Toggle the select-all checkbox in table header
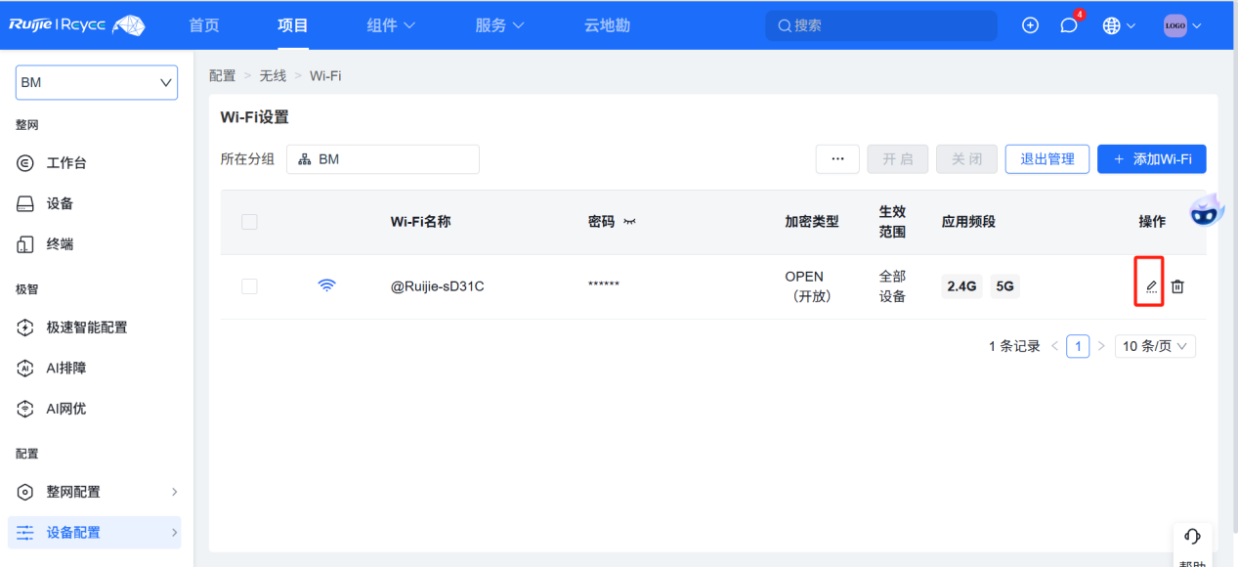 249,222
